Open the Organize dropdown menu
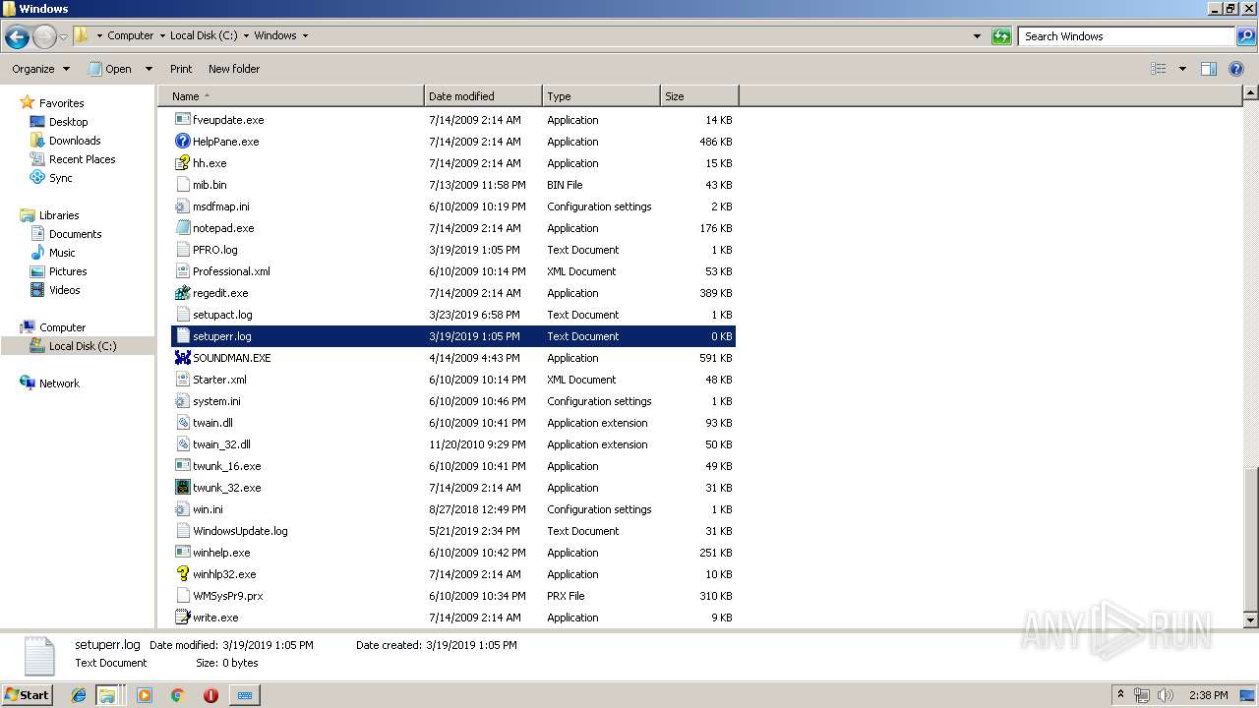The image size is (1259, 708). [40, 69]
